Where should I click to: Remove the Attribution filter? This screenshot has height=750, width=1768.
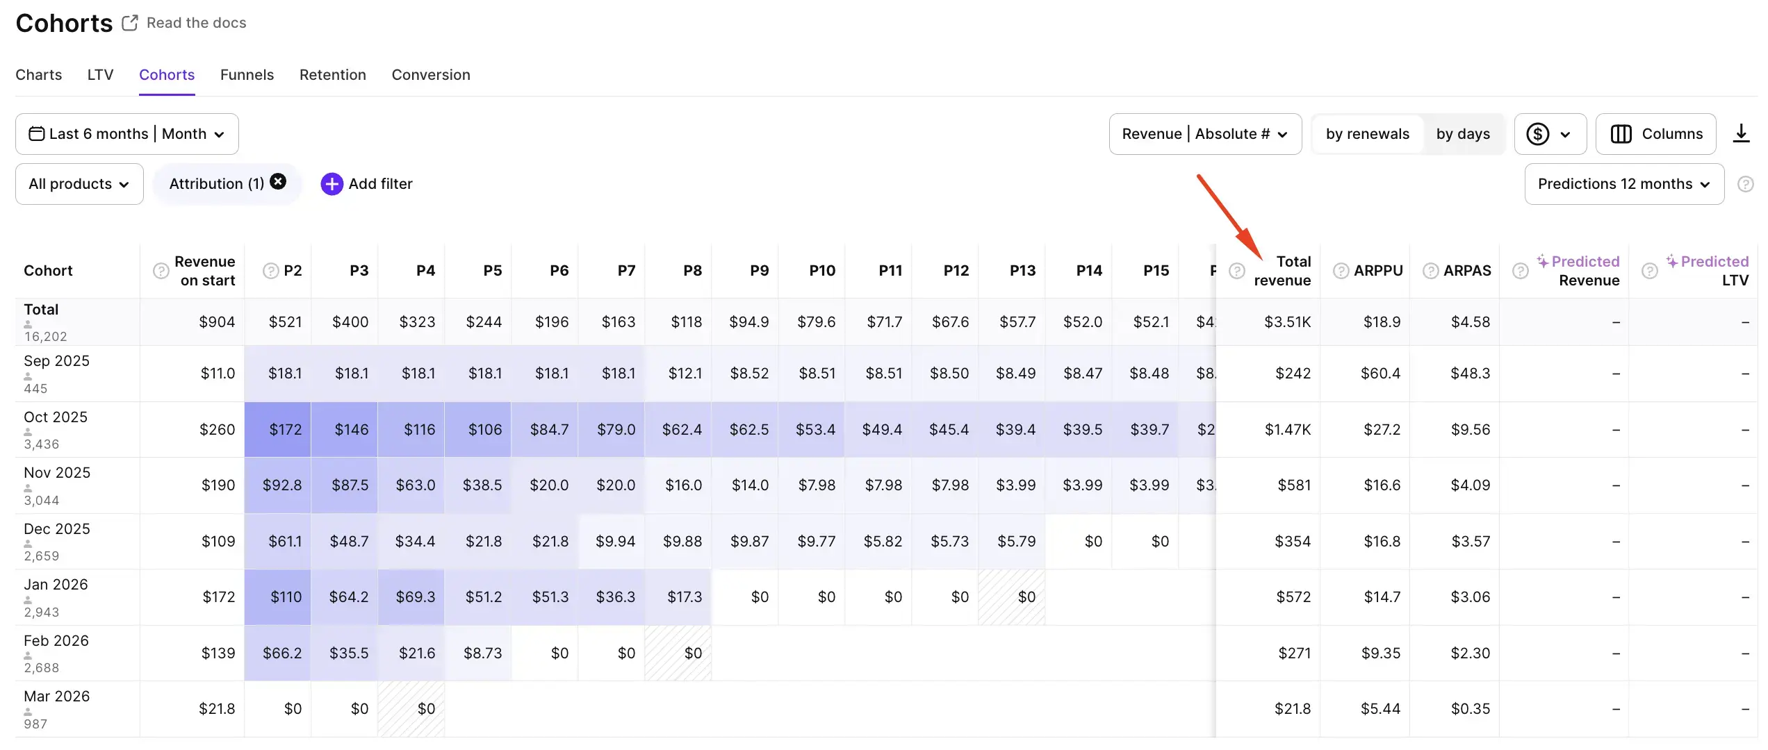click(x=277, y=181)
